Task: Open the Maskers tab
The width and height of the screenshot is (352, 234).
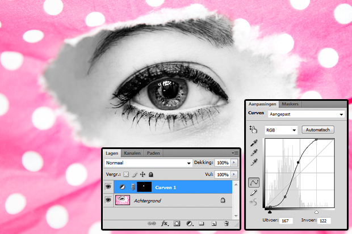Action: (x=290, y=104)
